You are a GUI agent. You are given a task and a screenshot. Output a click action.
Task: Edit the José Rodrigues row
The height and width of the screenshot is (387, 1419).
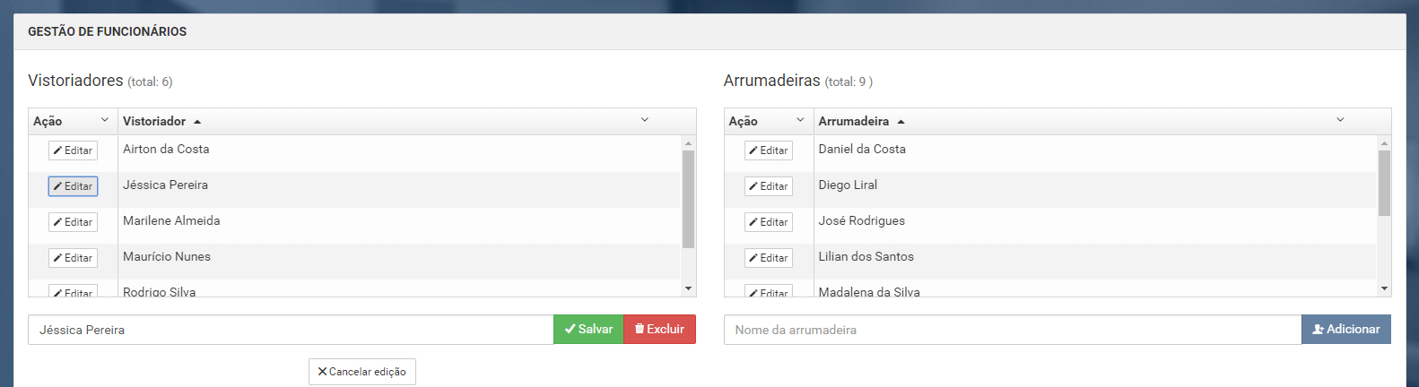pos(768,222)
